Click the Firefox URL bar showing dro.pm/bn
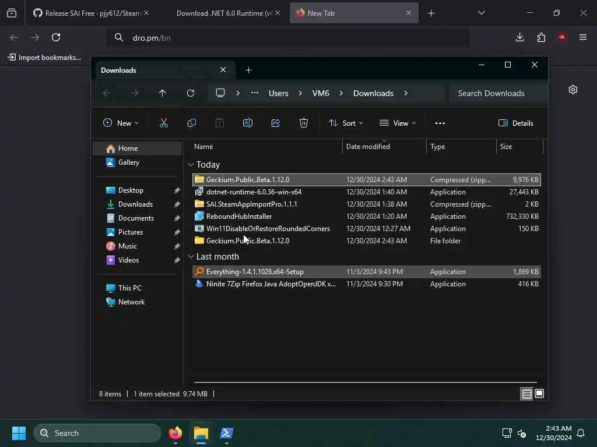597x447 pixels. [288, 38]
